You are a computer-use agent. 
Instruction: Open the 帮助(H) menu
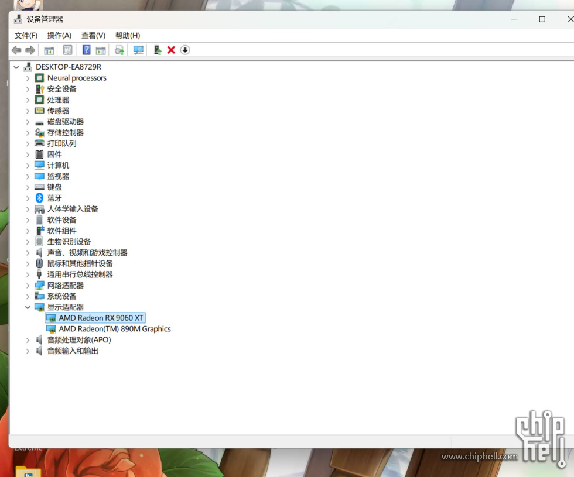coord(128,36)
